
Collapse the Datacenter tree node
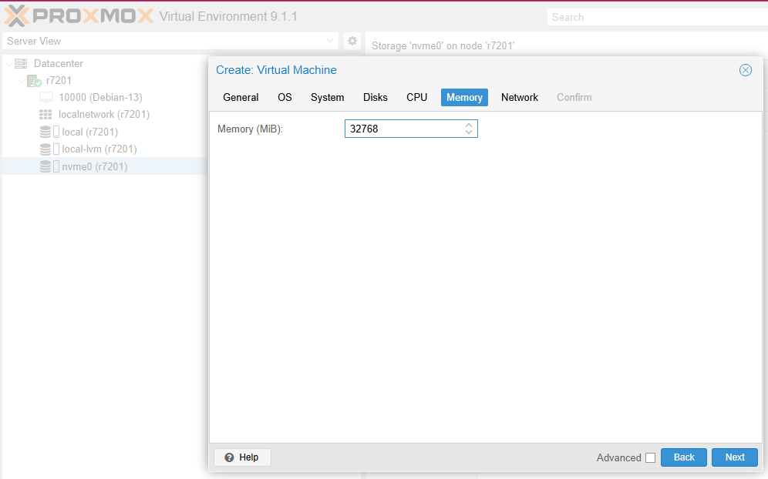tap(8, 64)
